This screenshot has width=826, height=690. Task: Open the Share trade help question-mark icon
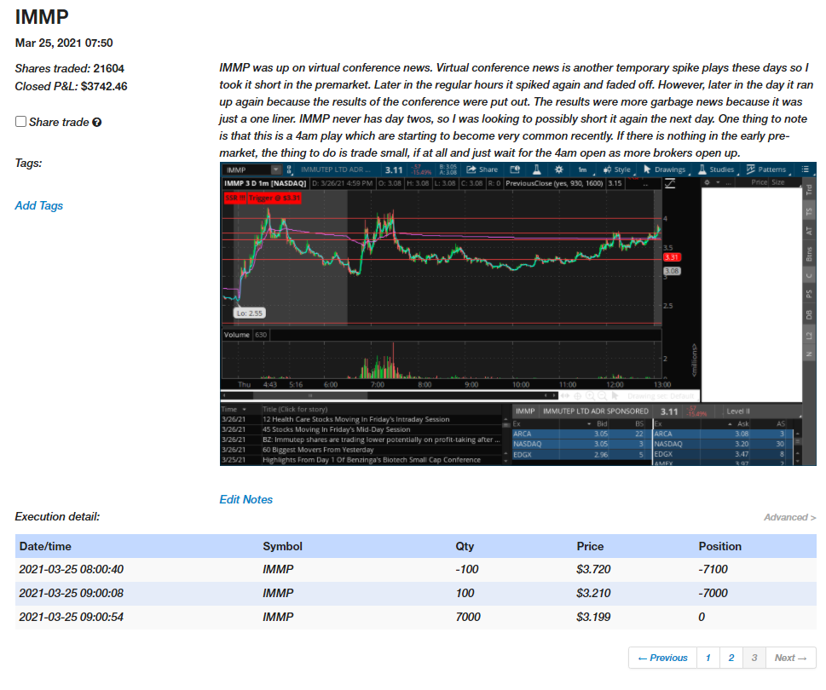click(x=96, y=122)
